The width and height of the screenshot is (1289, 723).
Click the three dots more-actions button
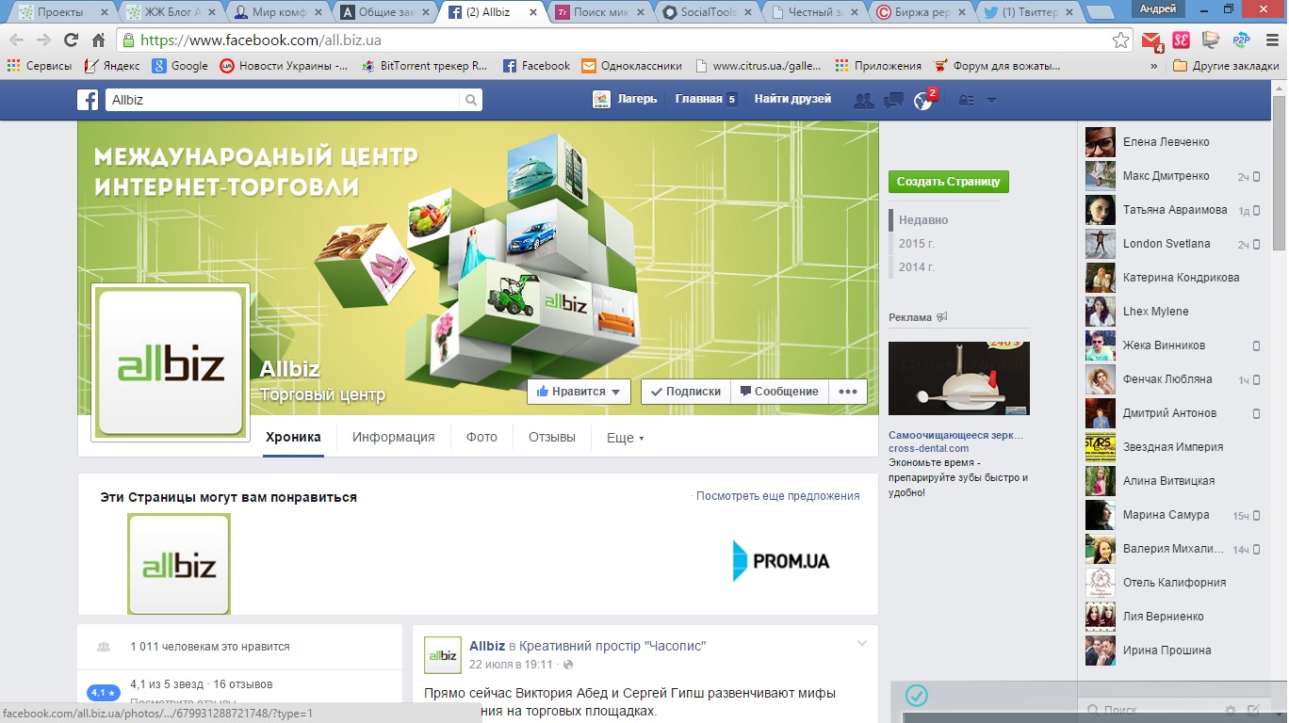point(847,392)
